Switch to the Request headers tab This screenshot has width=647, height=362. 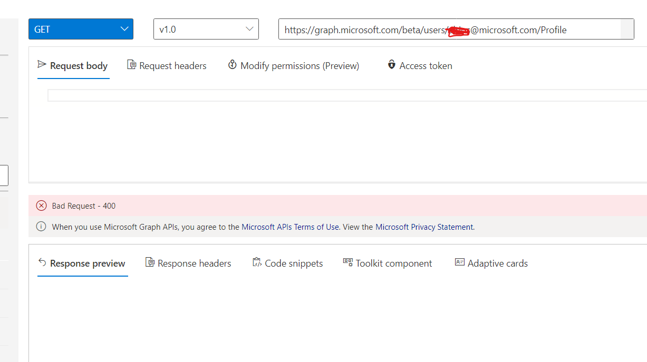(x=172, y=65)
